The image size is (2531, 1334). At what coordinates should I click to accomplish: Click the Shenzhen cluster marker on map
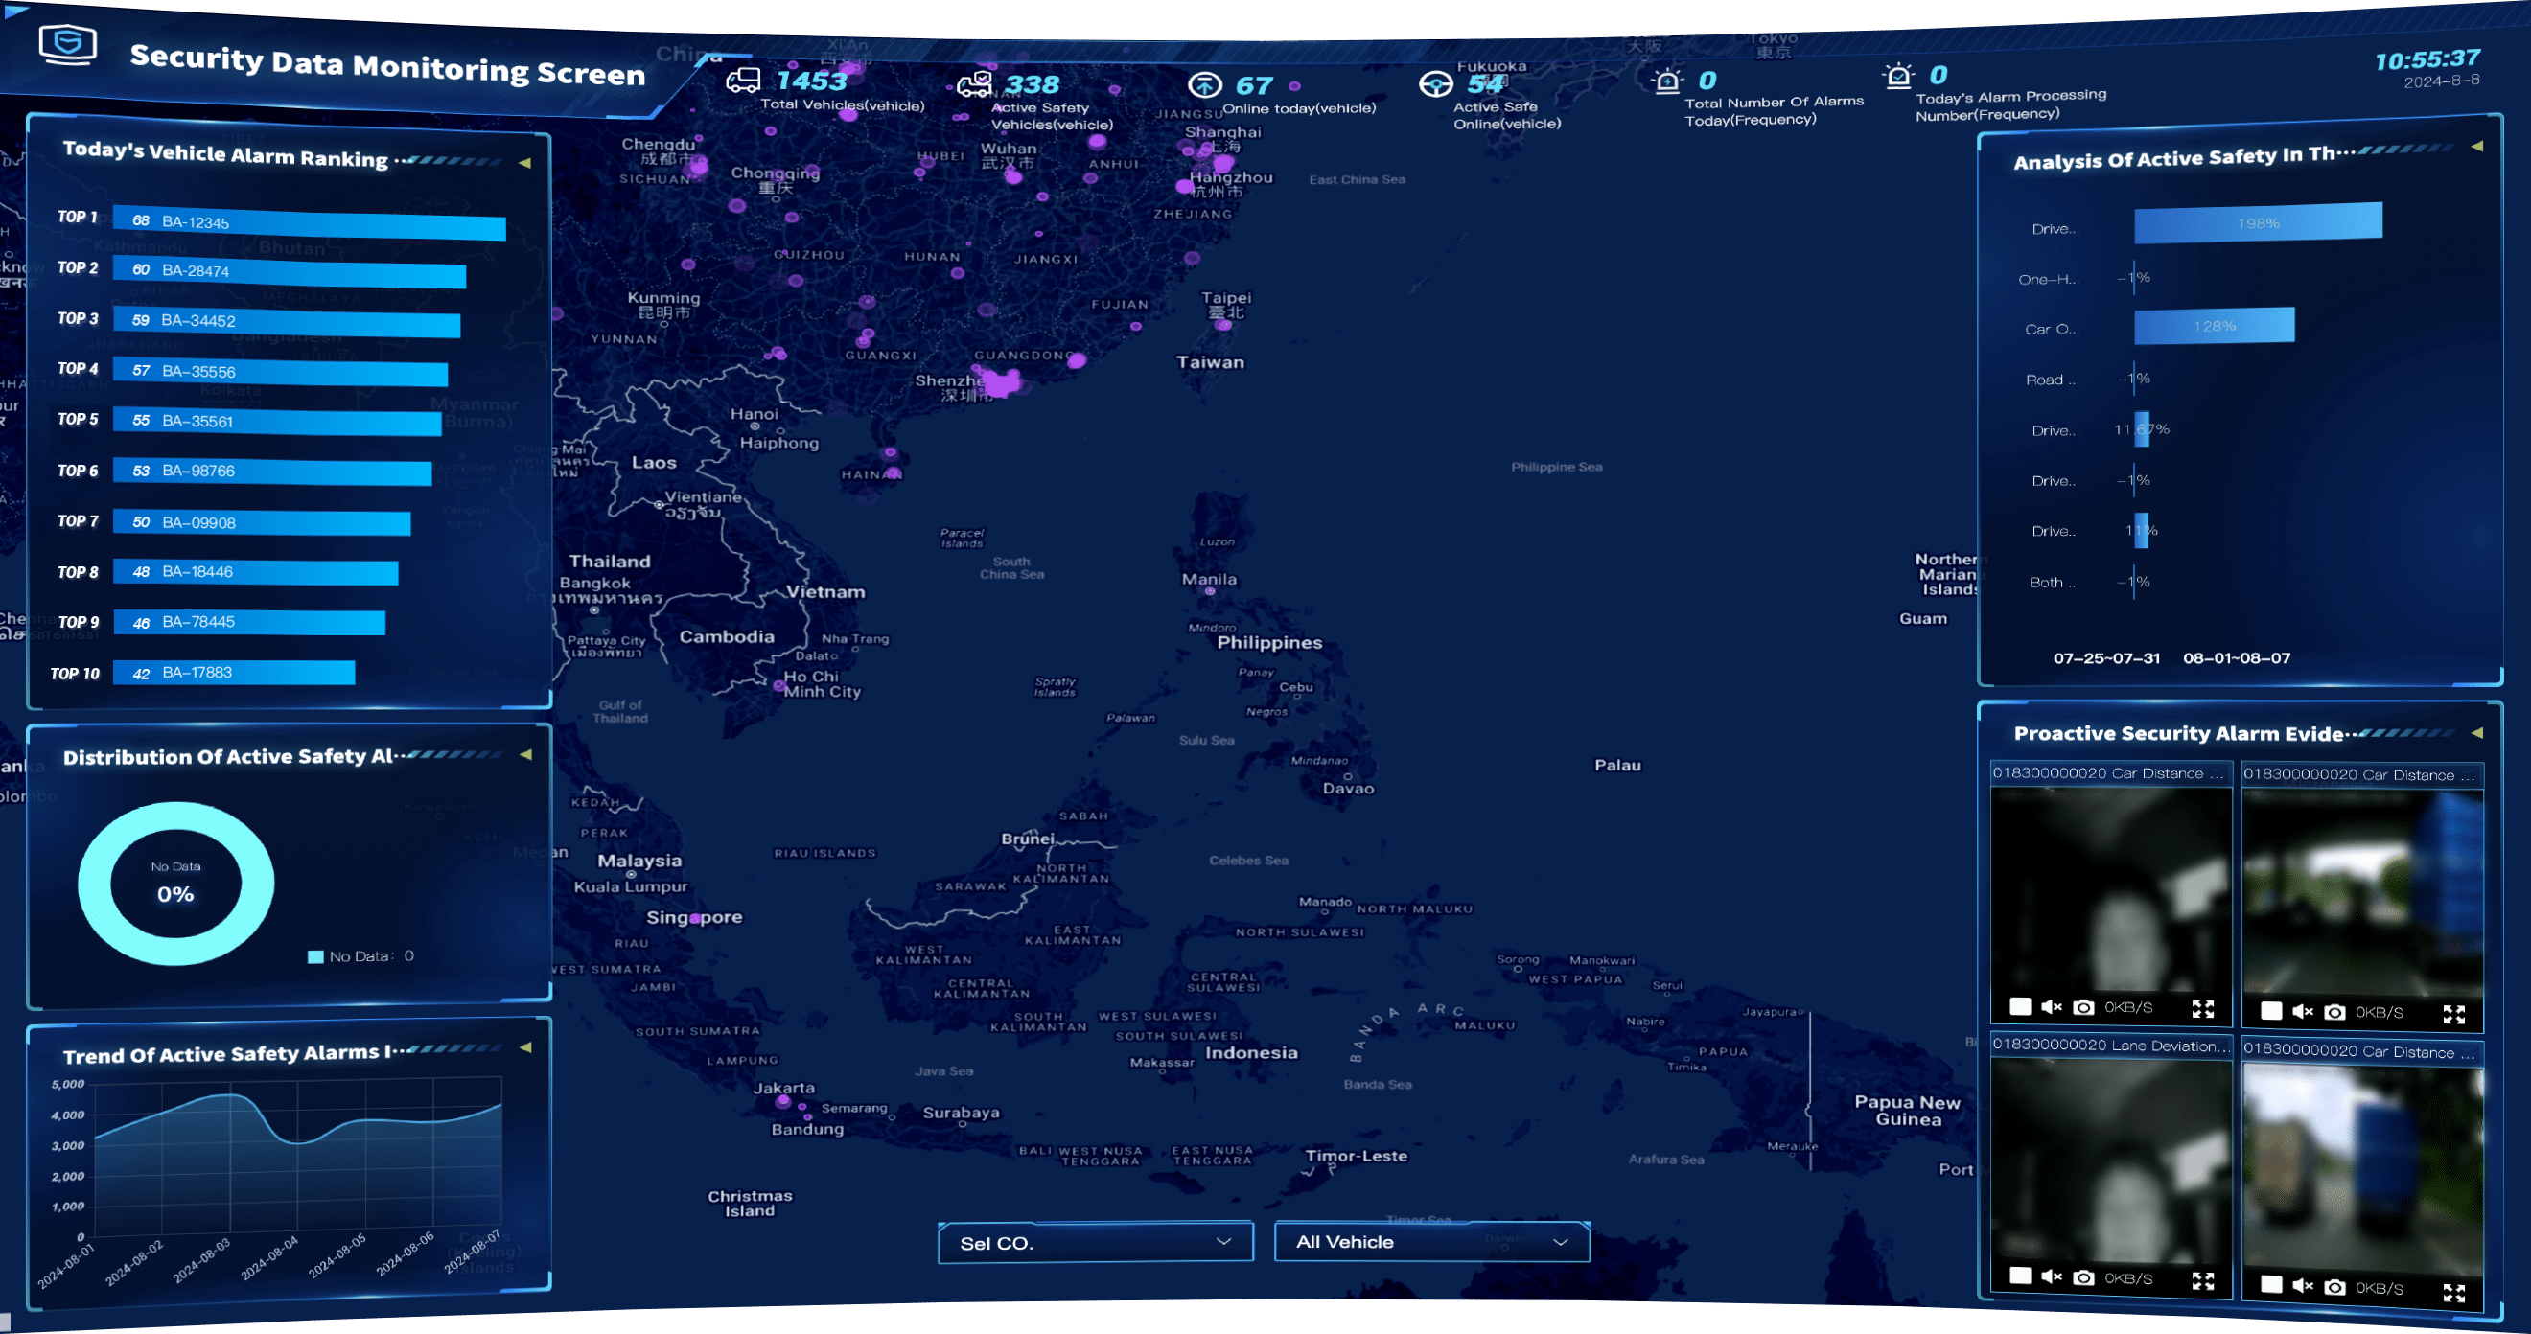tap(1002, 383)
